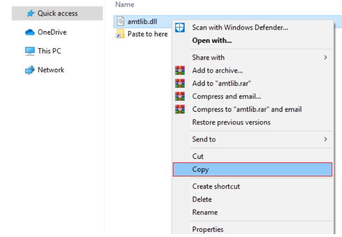
Task: Click the 'Paste to here' shortcut icon
Action: point(120,34)
